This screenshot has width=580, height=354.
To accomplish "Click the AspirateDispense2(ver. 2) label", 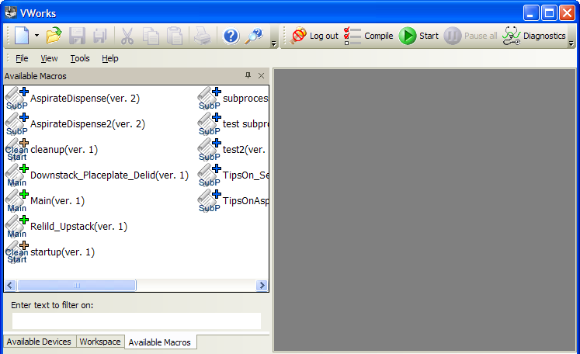I will point(88,124).
